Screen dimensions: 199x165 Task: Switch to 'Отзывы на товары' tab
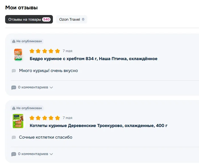(x=29, y=19)
